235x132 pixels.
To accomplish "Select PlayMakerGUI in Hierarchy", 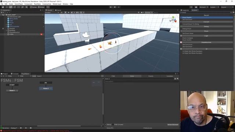I will [15, 32].
